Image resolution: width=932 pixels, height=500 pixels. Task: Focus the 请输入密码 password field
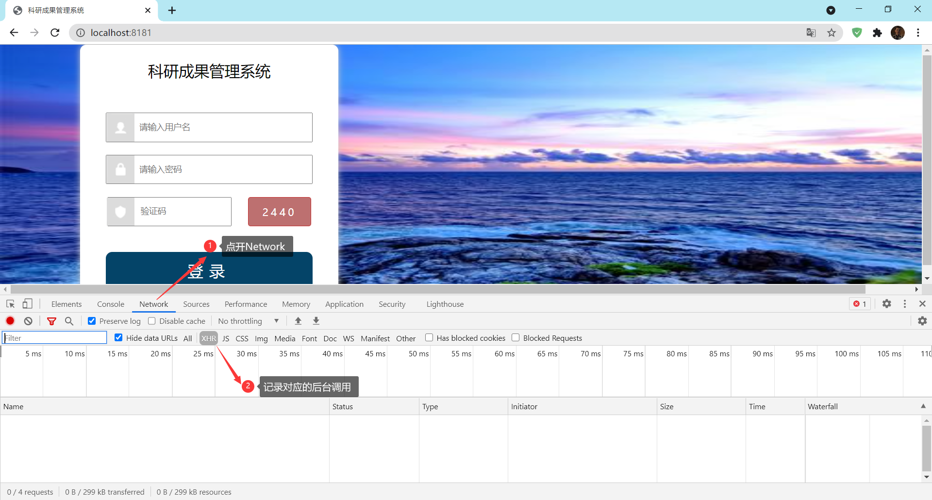(209, 169)
